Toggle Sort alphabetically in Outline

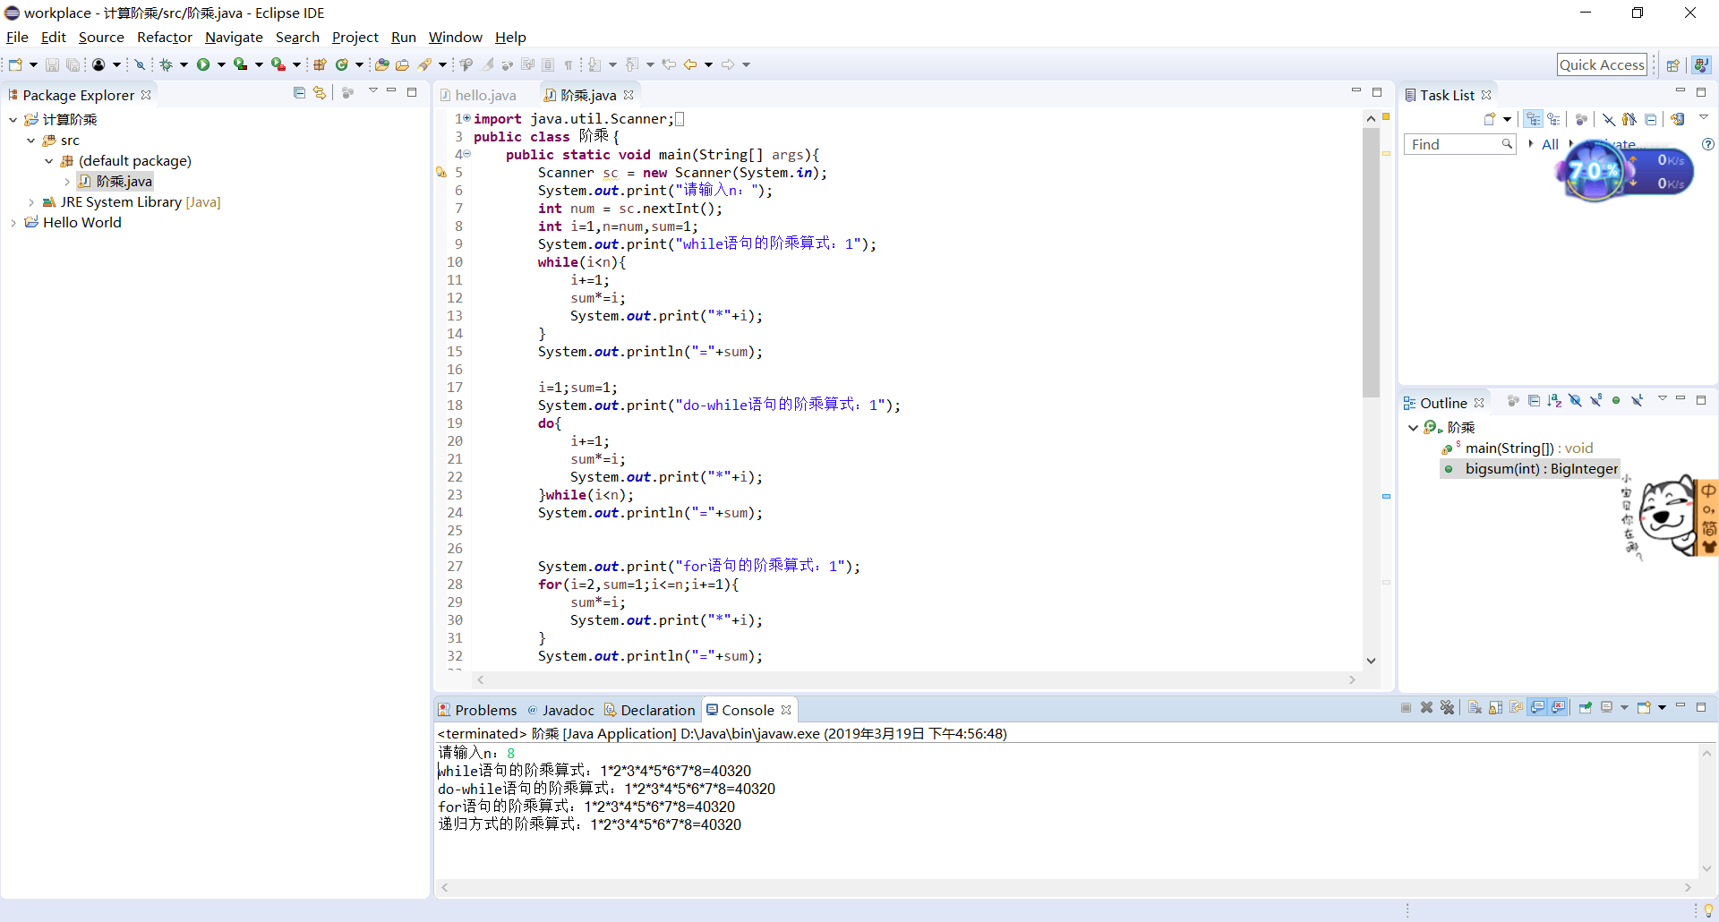click(x=1554, y=401)
